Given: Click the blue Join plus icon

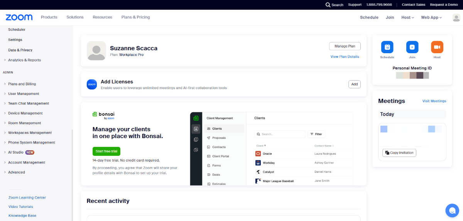Looking at the screenshot, I should 412,47.
